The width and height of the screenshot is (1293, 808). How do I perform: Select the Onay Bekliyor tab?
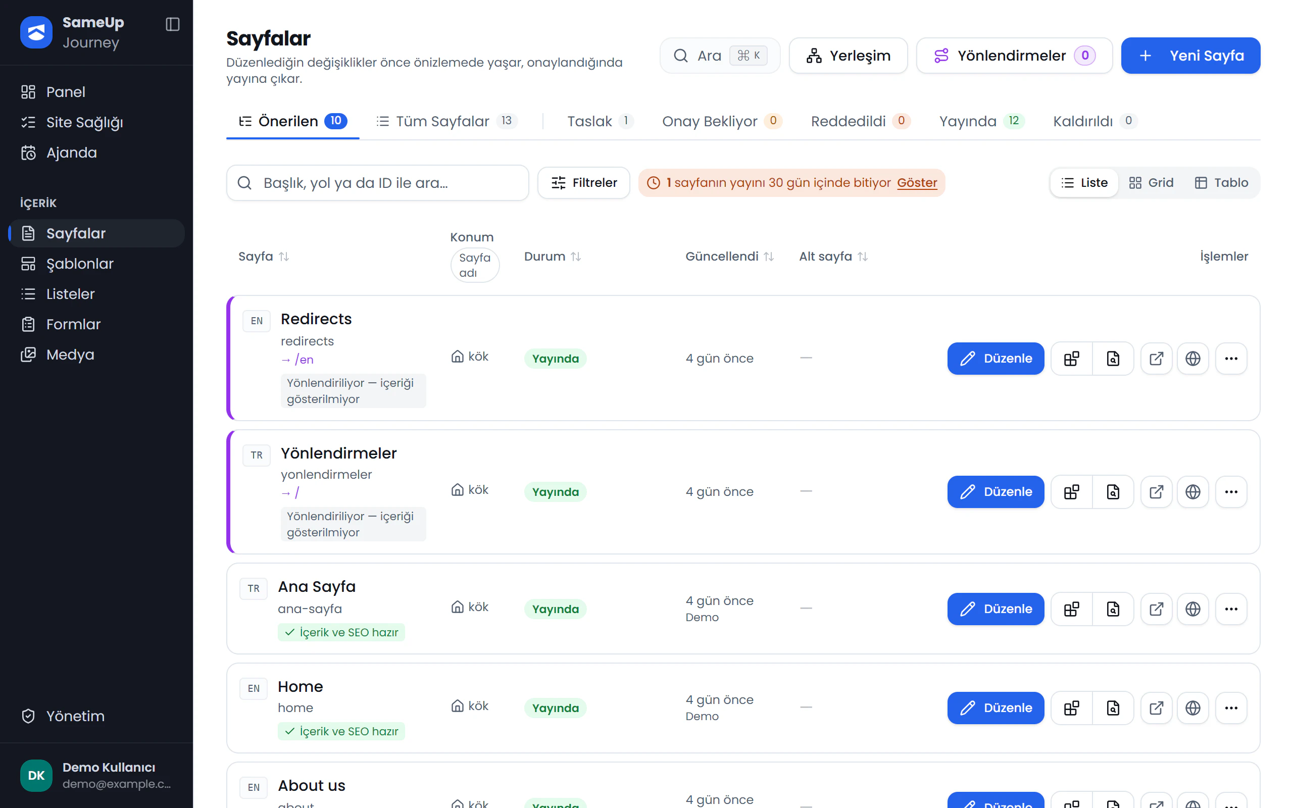click(722, 121)
